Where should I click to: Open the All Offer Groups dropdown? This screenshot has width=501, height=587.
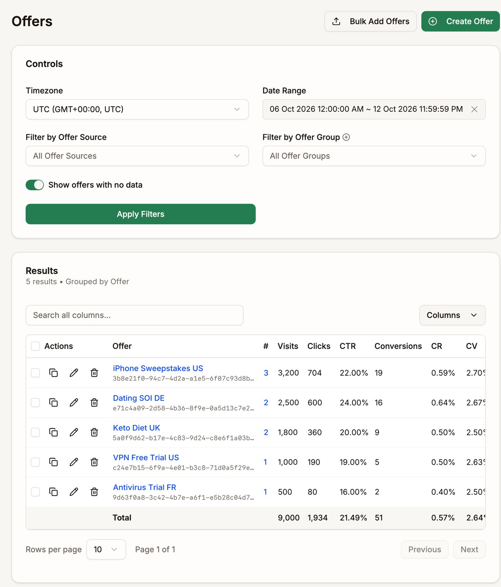click(374, 156)
